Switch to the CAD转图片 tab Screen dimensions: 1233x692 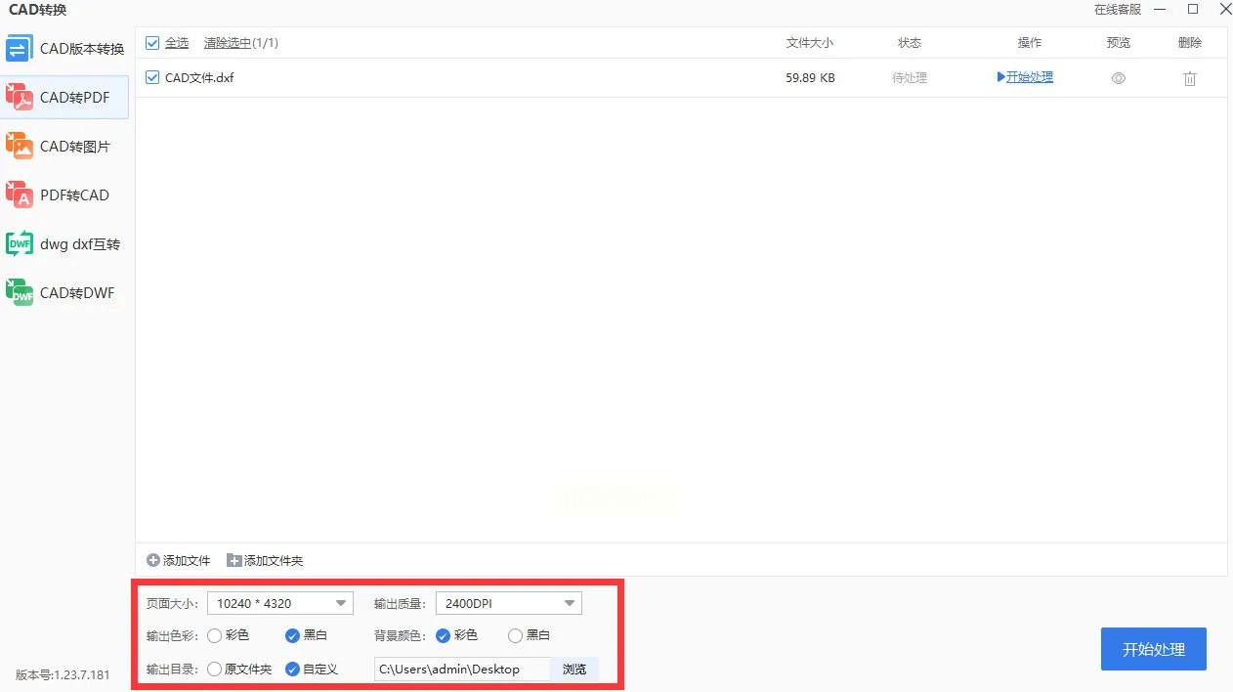click(64, 147)
